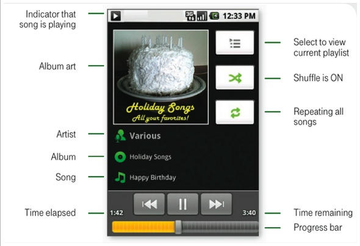Click the playing indicator in status bar

click(116, 16)
